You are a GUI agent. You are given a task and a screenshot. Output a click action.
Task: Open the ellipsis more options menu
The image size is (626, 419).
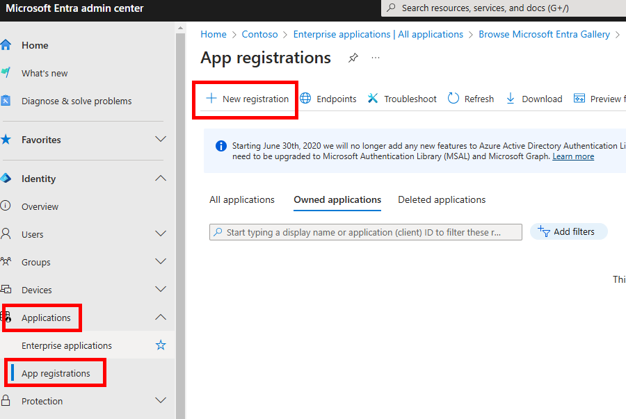376,58
